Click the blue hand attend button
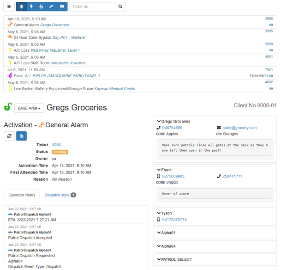The width and height of the screenshot is (281, 270). click(x=21, y=135)
